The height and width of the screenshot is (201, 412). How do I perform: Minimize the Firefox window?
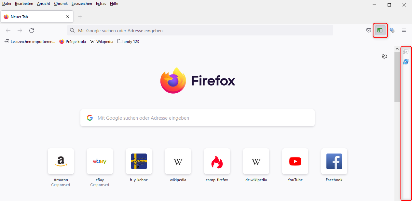(x=374, y=5)
